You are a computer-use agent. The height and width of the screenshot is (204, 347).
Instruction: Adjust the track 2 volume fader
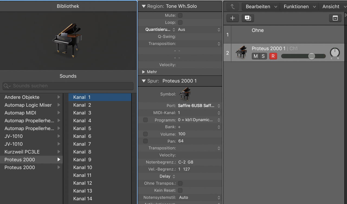pyautogui.click(x=311, y=56)
